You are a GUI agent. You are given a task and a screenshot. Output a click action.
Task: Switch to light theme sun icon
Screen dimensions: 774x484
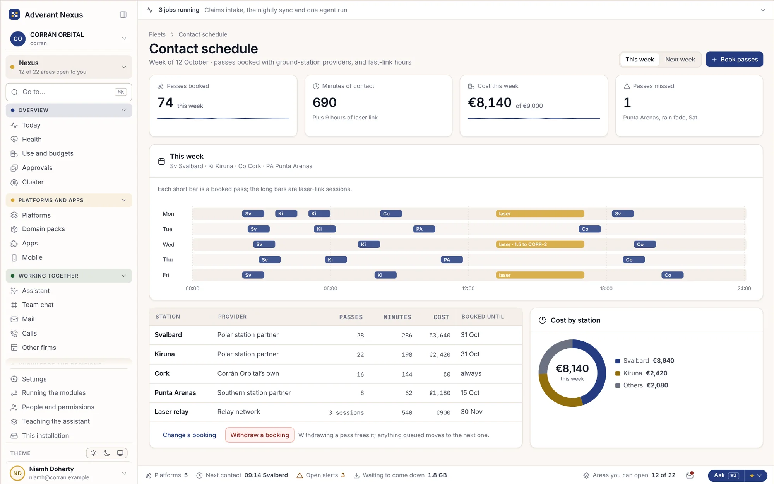click(x=93, y=453)
